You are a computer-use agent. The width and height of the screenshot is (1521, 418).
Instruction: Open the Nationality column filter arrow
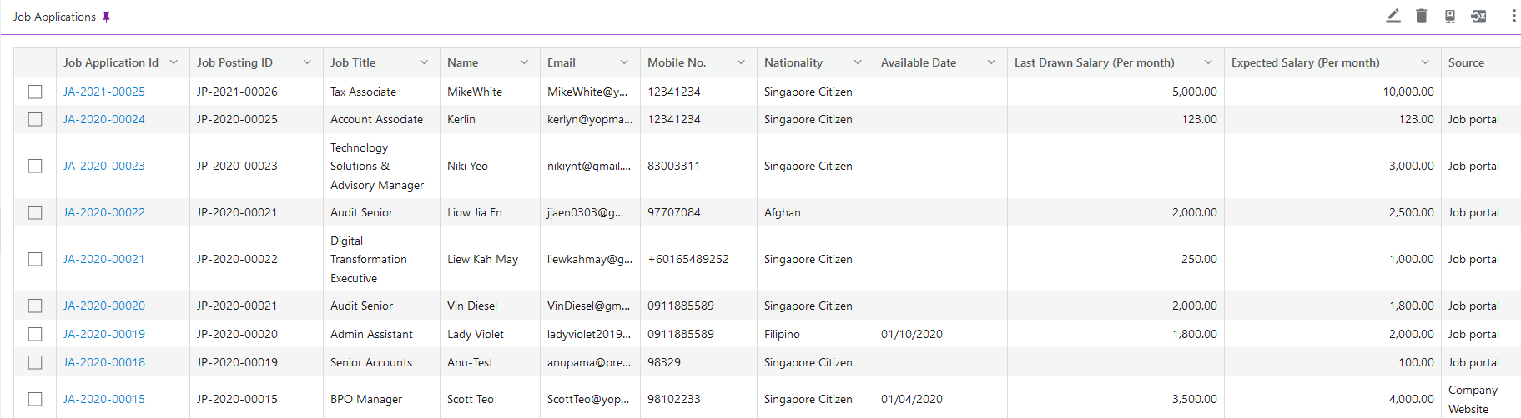pyautogui.click(x=858, y=62)
